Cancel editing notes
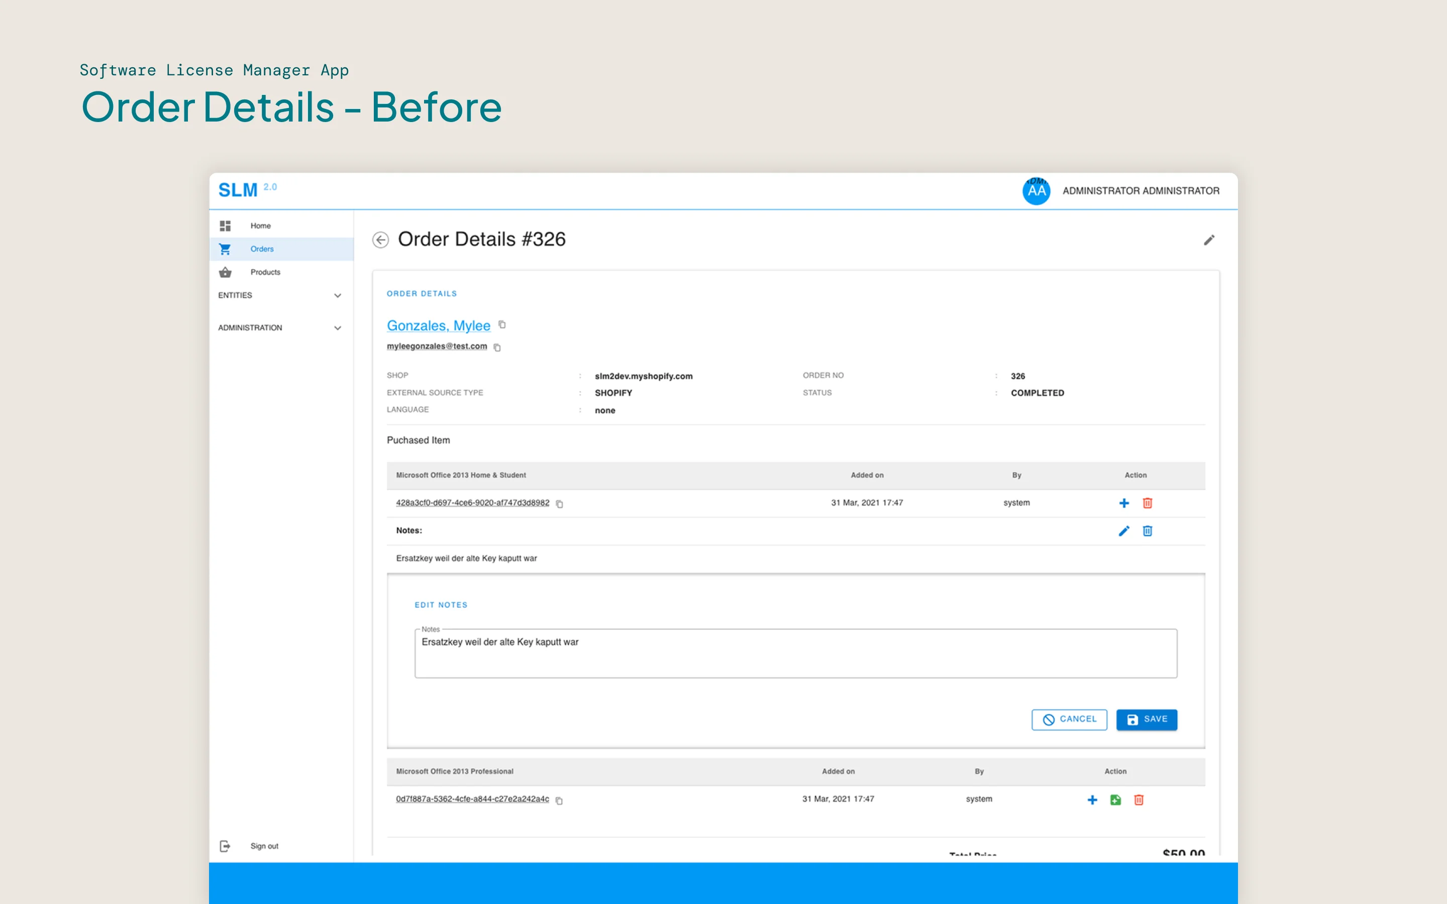The height and width of the screenshot is (904, 1447). point(1069,719)
